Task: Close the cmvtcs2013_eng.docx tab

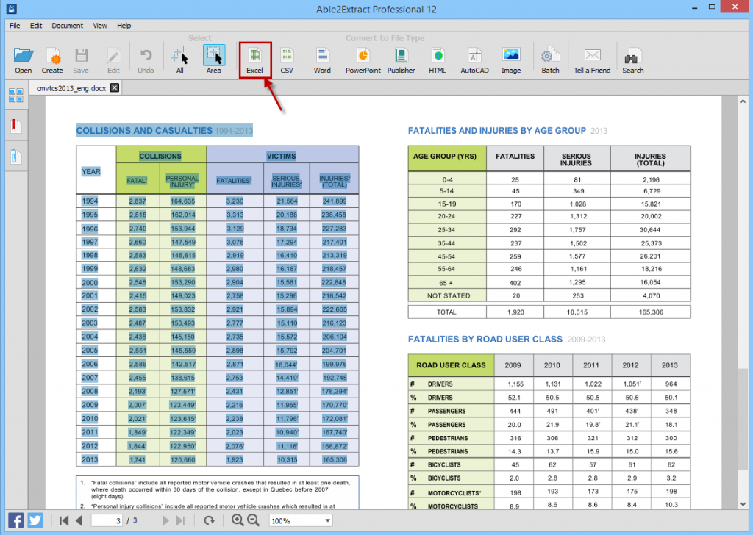Action: (x=115, y=87)
